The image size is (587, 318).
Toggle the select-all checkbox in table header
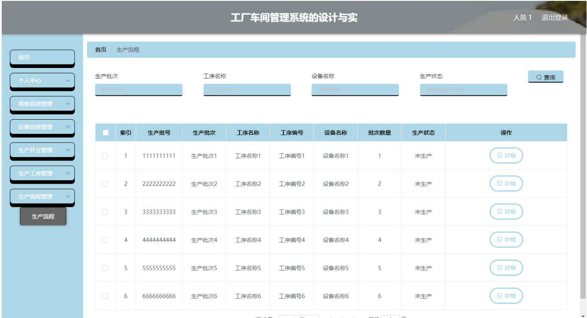(105, 133)
